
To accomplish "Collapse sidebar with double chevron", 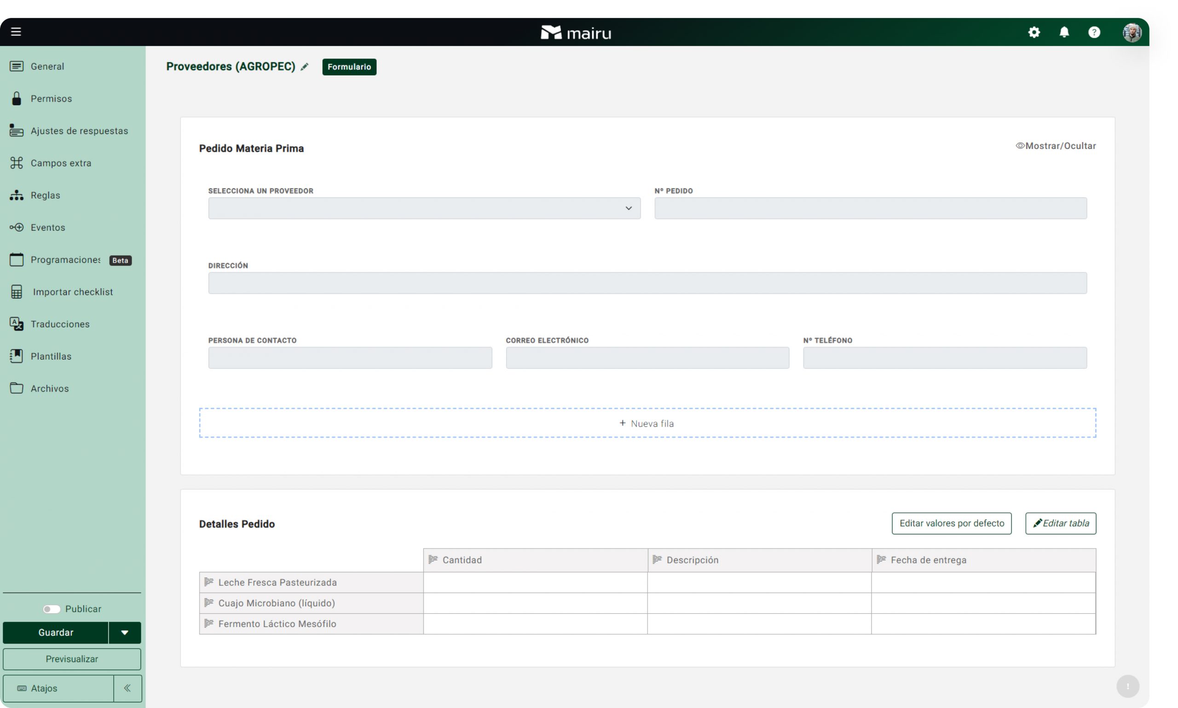I will coord(127,688).
